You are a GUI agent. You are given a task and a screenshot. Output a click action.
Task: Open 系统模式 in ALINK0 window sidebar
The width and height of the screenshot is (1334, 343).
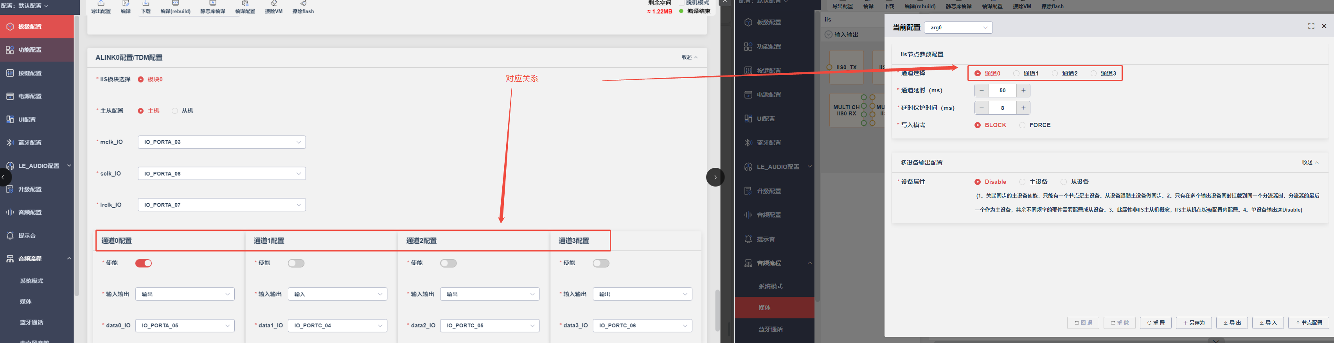[x=32, y=281]
